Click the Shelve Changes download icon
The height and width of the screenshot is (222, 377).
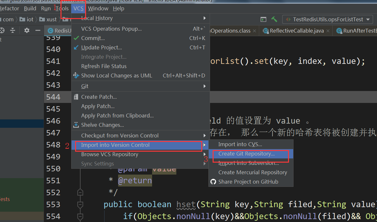(x=76, y=125)
